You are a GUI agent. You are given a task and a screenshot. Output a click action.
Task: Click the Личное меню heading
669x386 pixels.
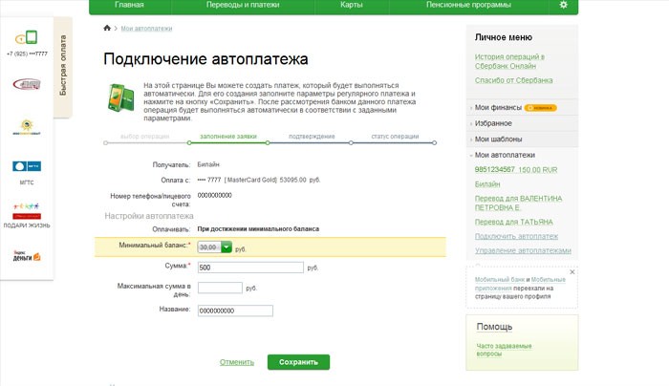coord(504,37)
